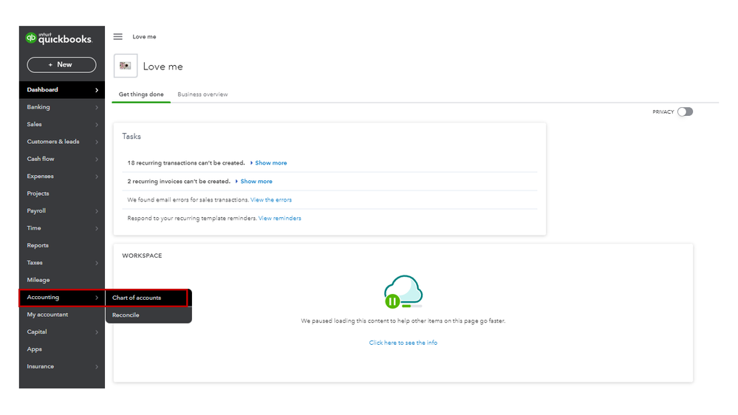
Task: Open the Payroll menu item
Action: pyautogui.click(x=61, y=210)
